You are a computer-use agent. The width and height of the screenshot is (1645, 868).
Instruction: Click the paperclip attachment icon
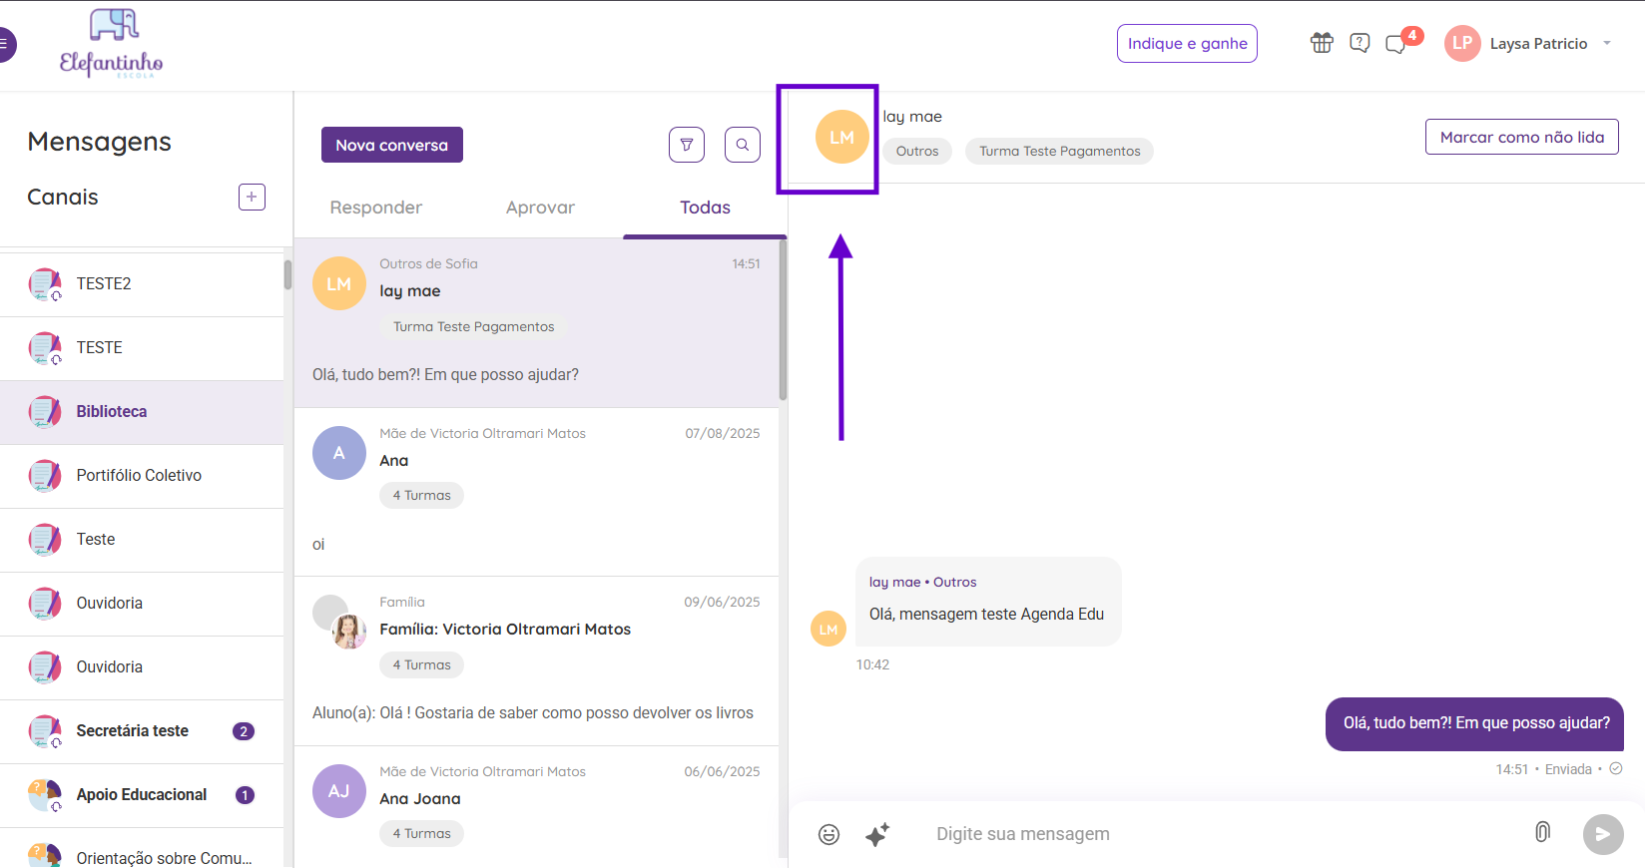pyautogui.click(x=1542, y=832)
